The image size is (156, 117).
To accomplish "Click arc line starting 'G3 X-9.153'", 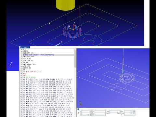I will coord(47,79).
